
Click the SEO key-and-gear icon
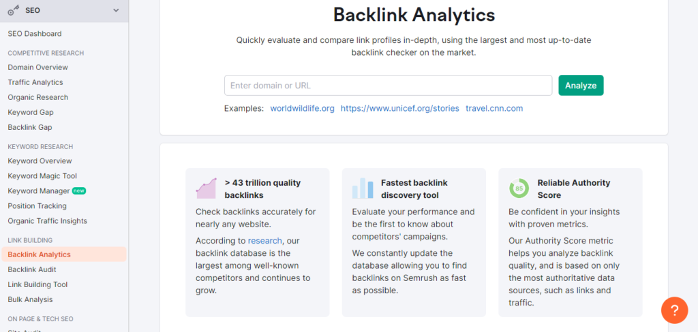(14, 11)
